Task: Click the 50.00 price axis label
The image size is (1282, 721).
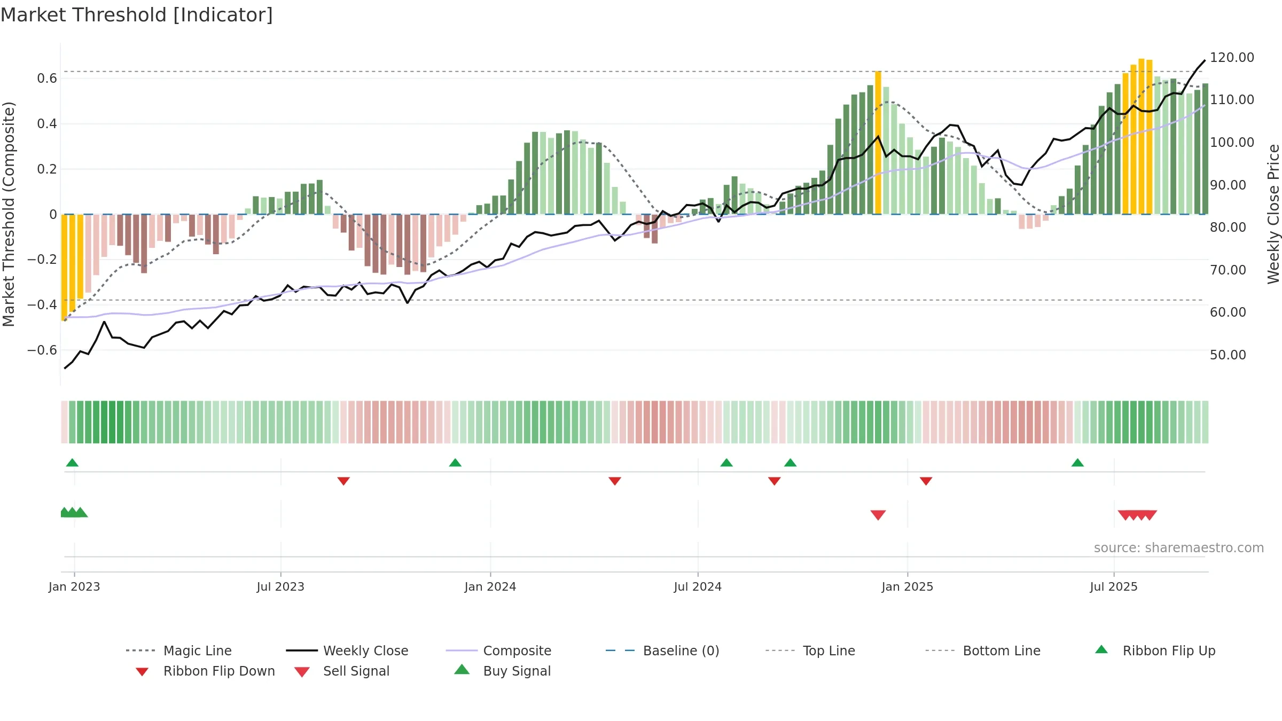Action: click(1228, 355)
